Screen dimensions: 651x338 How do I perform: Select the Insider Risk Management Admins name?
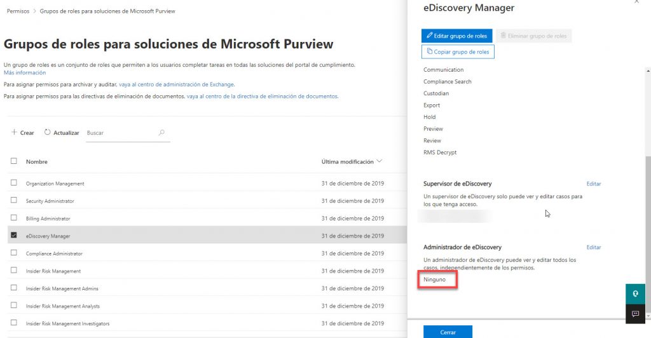62,288
